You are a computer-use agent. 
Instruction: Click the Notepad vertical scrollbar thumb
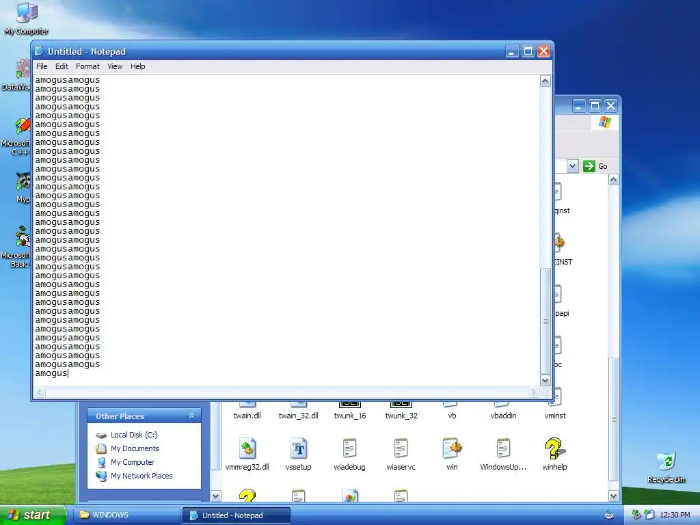pos(545,321)
